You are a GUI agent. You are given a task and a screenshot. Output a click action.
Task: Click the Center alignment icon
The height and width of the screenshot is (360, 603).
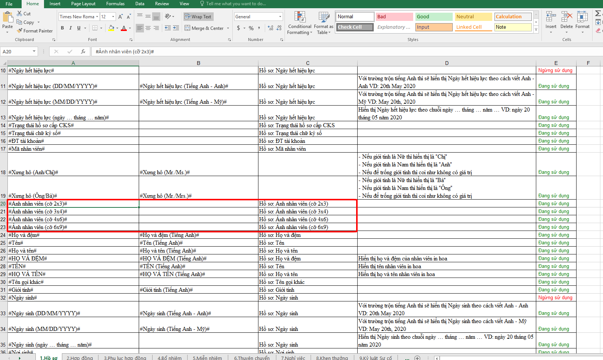[148, 28]
